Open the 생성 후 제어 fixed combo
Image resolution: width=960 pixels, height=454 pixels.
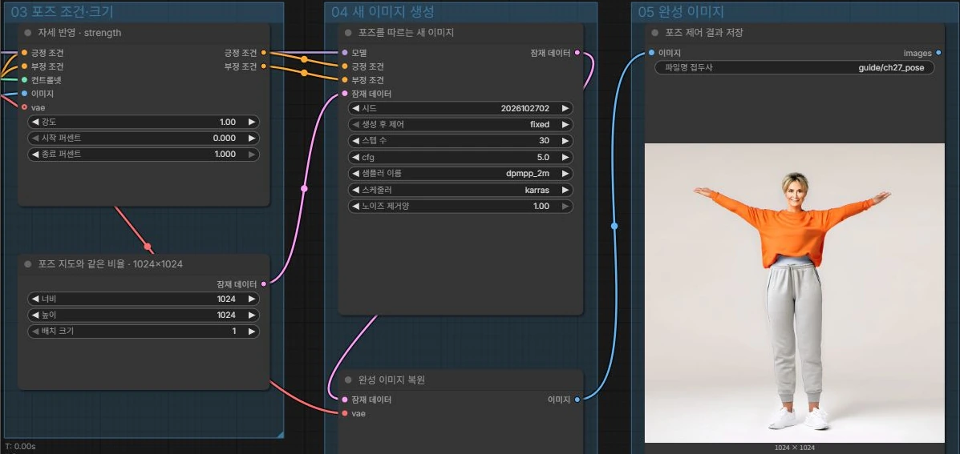pos(460,125)
